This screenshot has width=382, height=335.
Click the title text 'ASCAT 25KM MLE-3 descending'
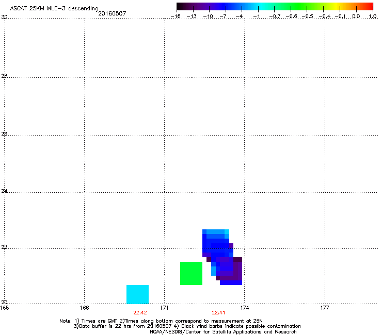[x=54, y=8]
